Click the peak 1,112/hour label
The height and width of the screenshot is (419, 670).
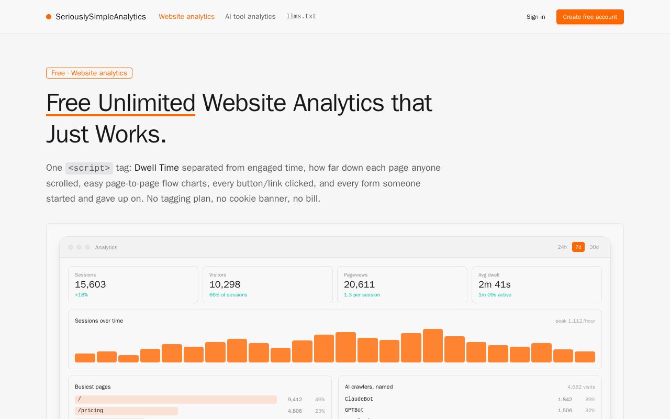575,321
